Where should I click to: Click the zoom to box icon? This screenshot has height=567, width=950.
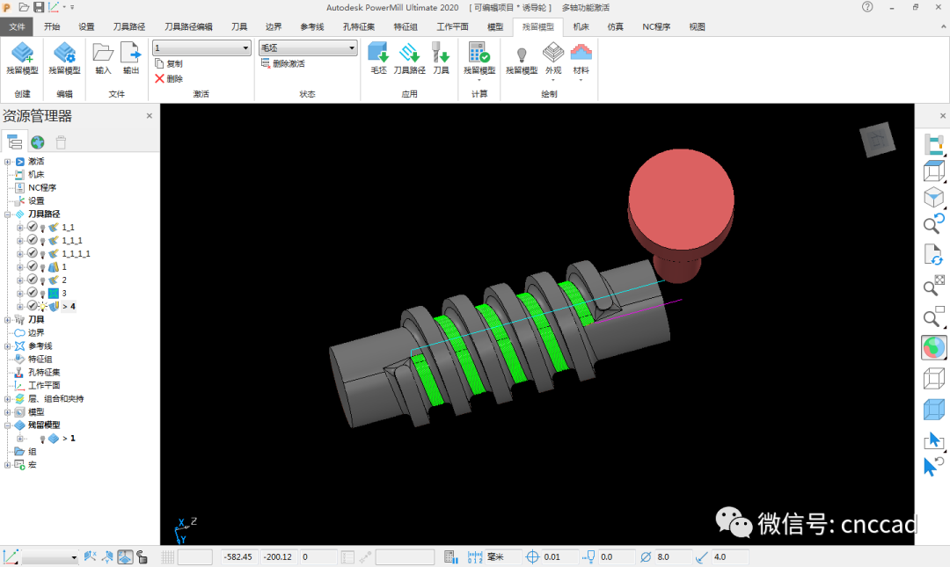click(933, 318)
